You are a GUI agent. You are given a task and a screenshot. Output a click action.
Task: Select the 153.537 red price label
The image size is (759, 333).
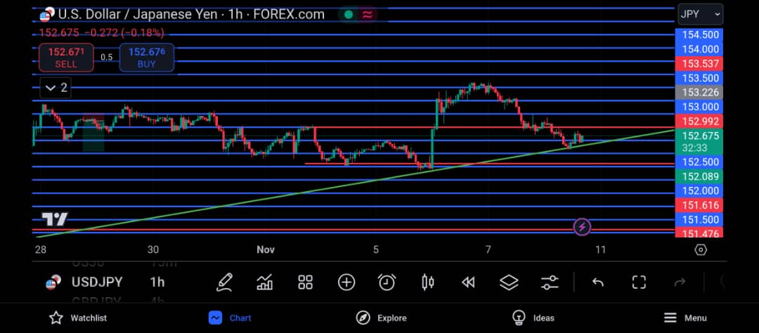tap(699, 63)
